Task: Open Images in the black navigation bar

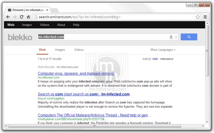Action: coord(27,25)
